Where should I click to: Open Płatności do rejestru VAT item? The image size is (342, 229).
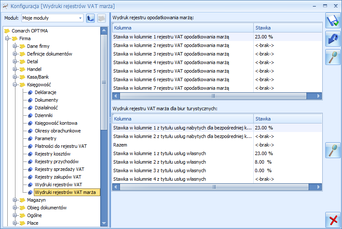coord(60,146)
